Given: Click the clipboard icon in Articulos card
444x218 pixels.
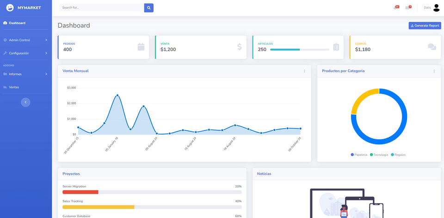Looking at the screenshot, I should point(336,47).
